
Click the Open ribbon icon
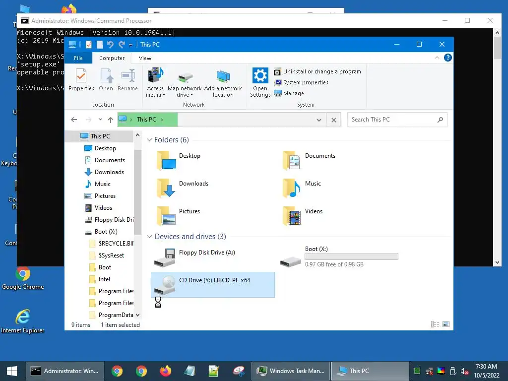click(x=106, y=80)
